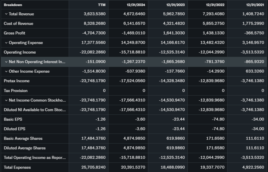Expand the Other Income Expense chevron

click(6, 72)
